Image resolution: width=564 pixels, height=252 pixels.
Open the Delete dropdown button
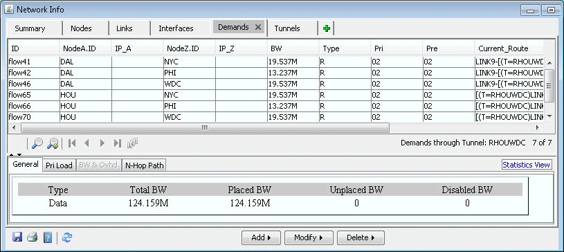point(361,237)
